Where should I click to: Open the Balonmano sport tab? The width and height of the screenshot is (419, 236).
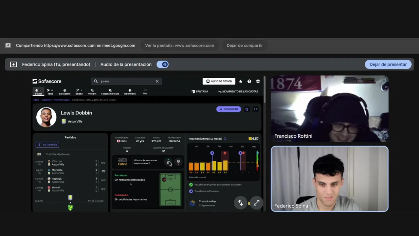tap(130, 92)
